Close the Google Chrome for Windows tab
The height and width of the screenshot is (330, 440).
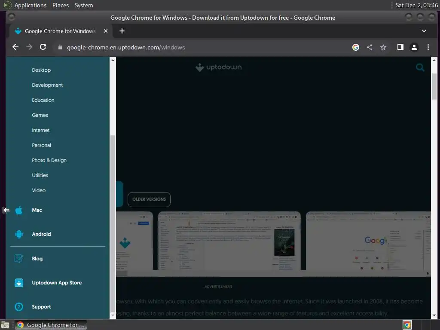pos(106,31)
